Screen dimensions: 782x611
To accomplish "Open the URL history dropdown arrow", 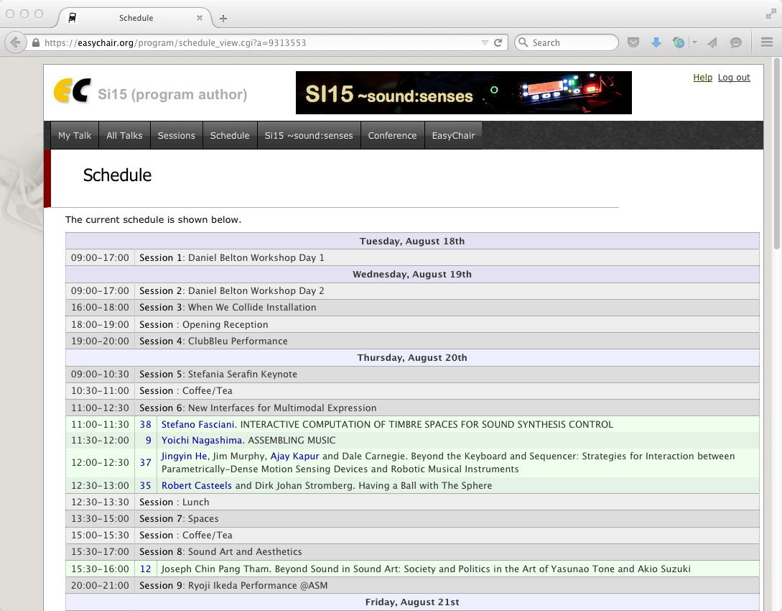I will click(x=485, y=43).
